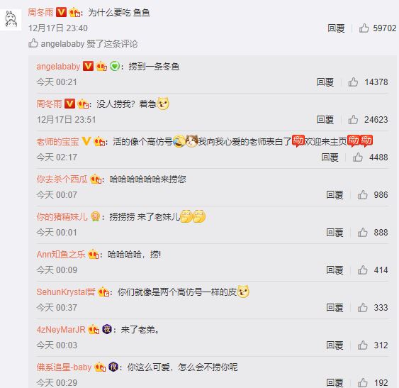
Task: Reply to 老师的宝宝's comment via 回覆
Action: click(x=330, y=157)
